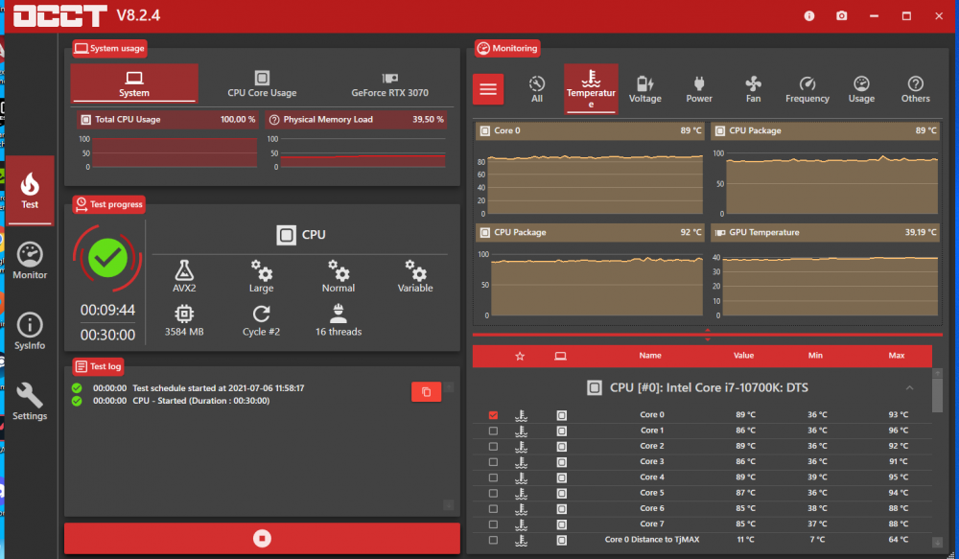The height and width of the screenshot is (559, 959).
Task: Open the Monitor section in sidebar
Action: pos(30,261)
